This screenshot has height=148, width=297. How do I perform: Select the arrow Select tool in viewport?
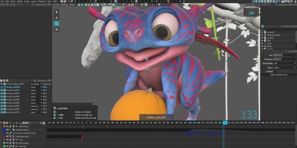click(57, 12)
